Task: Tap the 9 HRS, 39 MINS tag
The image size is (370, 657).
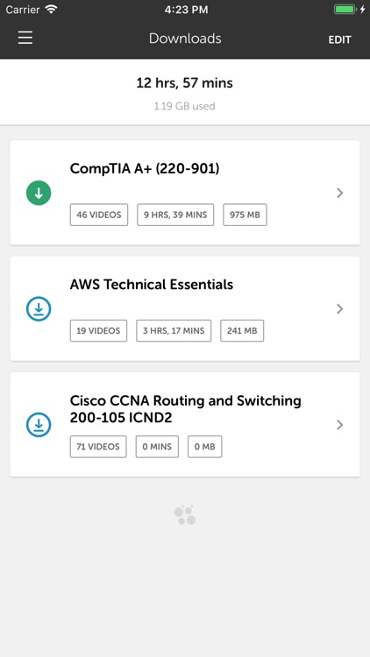Action: (x=175, y=215)
